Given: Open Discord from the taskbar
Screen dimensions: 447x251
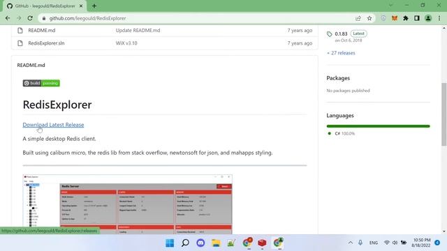Looking at the screenshot, I should click(200, 243).
